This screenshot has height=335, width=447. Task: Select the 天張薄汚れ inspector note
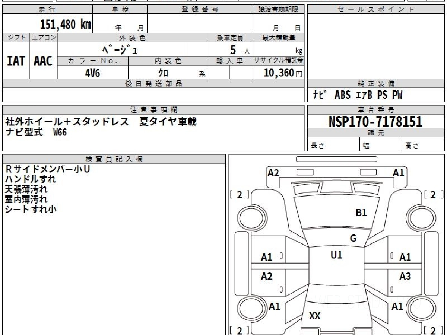point(26,189)
